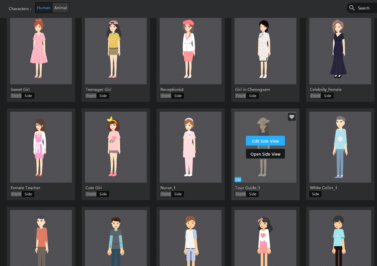Image resolution: width=377 pixels, height=266 pixels.
Task: Show Front view of Girl in Cheongsam
Action: coord(240,95)
